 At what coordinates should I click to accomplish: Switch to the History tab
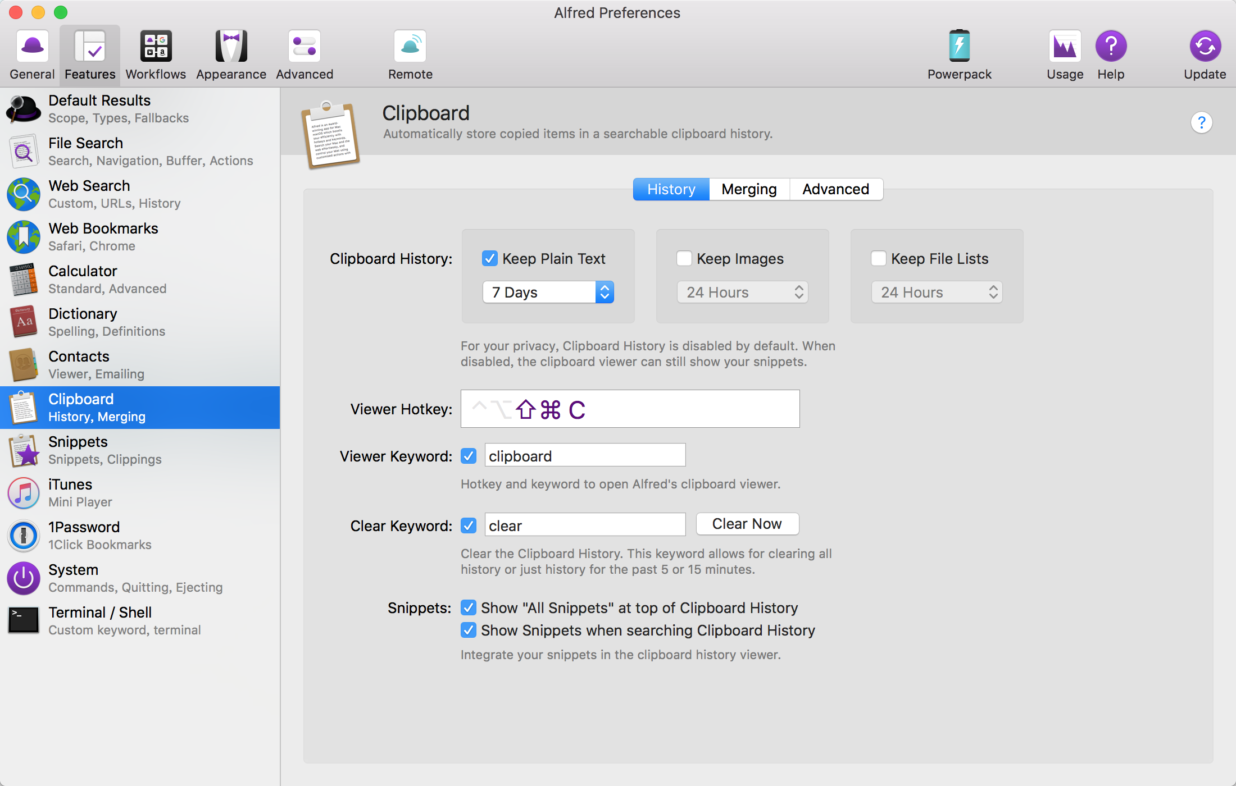point(671,189)
